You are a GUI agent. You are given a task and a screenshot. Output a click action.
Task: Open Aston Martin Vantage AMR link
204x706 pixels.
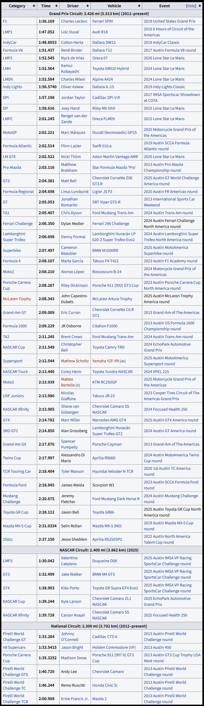coord(115,157)
